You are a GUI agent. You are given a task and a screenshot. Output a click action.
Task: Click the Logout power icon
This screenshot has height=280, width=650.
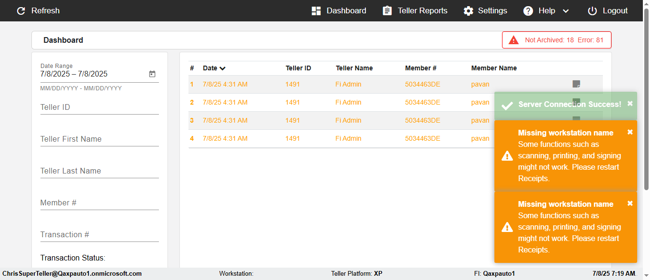coord(592,11)
